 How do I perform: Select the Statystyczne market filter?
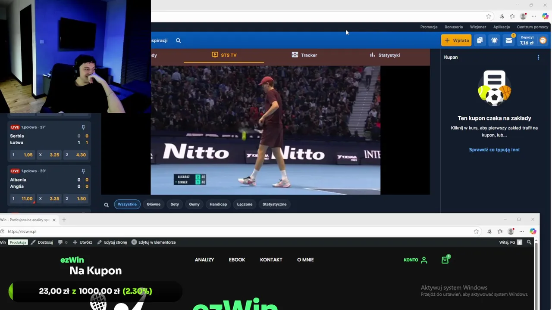pyautogui.click(x=274, y=205)
